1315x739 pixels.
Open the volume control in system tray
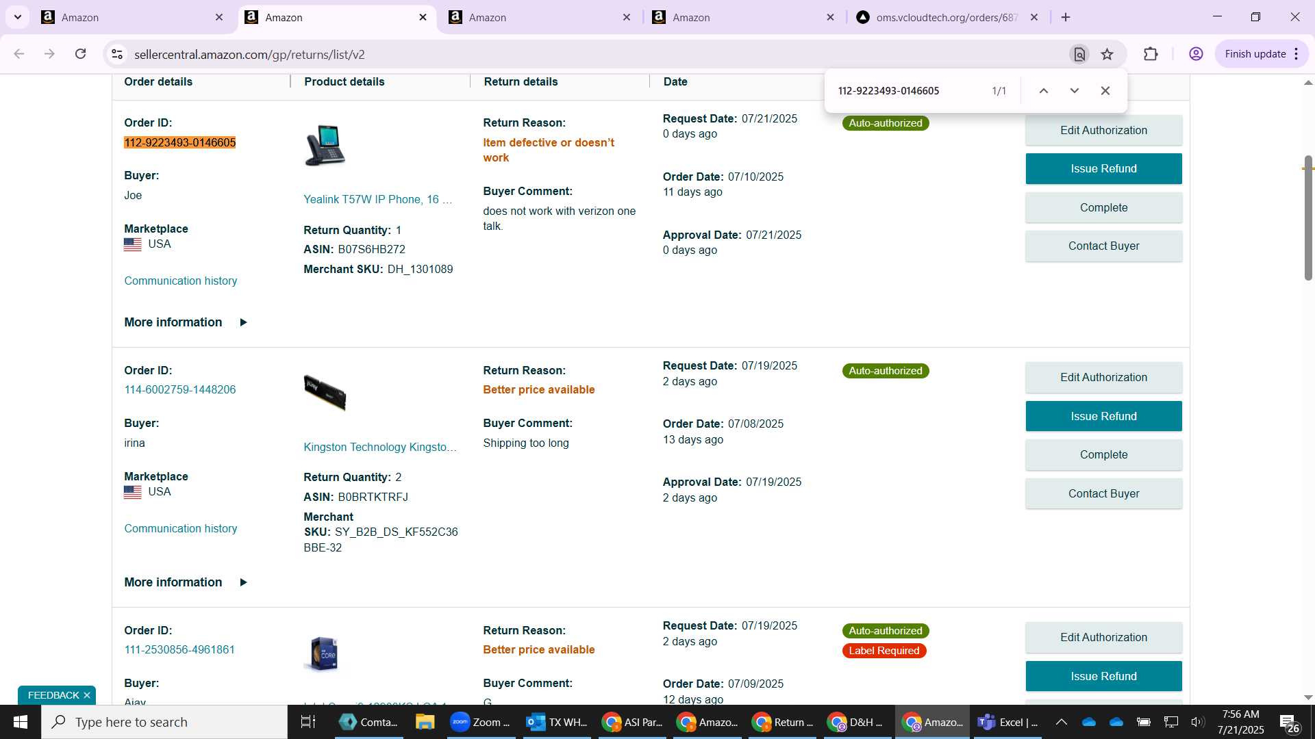[x=1197, y=722]
